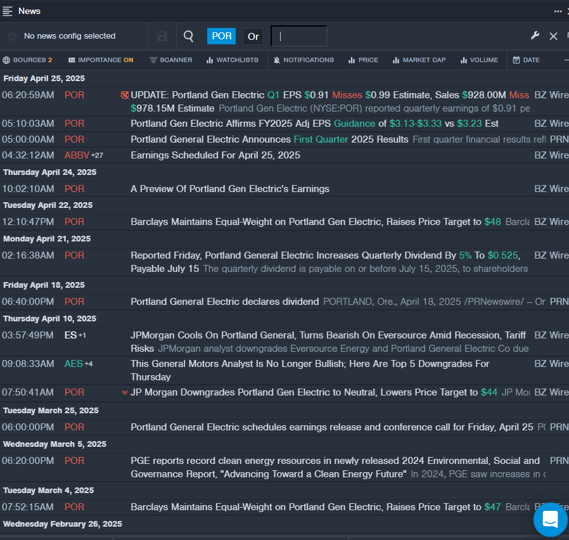The image size is (569, 540).
Task: Open Barclays price target $47 headline
Action: pyautogui.click(x=316, y=507)
